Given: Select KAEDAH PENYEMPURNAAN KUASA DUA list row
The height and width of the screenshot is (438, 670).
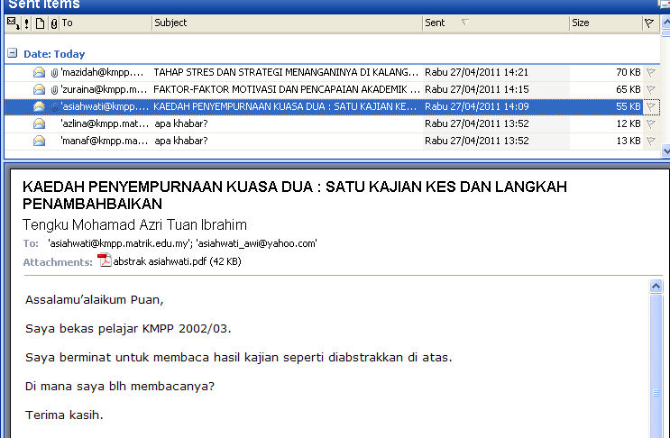Looking at the screenshot, I should click(x=332, y=106).
